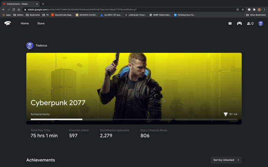Reload the page with the refresh icon

[14, 10]
